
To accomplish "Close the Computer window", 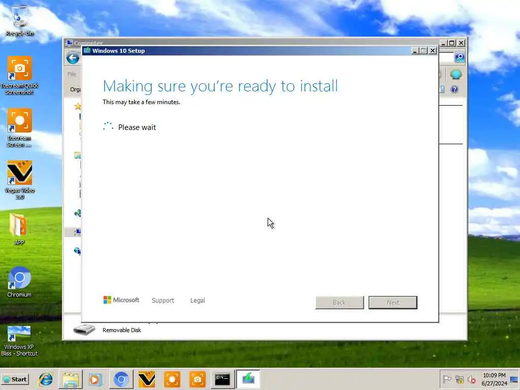I will click(461, 43).
